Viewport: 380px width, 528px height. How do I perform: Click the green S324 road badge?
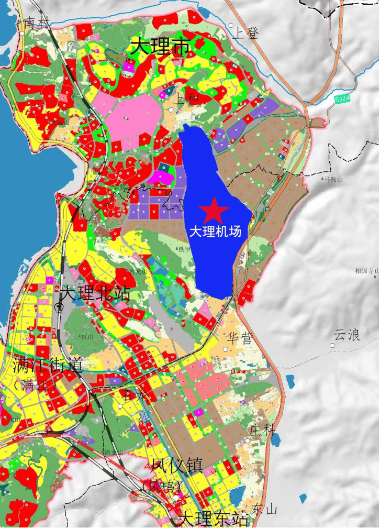click(x=343, y=100)
